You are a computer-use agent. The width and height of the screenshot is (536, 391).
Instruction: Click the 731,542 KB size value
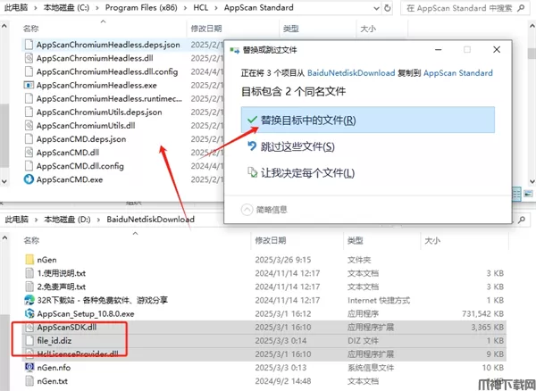(482, 313)
